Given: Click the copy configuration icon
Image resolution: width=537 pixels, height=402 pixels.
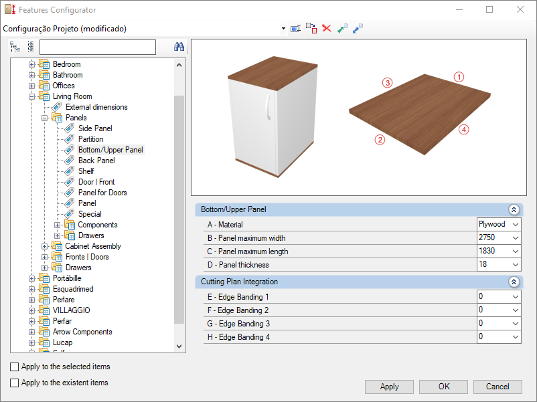Looking at the screenshot, I should (311, 28).
